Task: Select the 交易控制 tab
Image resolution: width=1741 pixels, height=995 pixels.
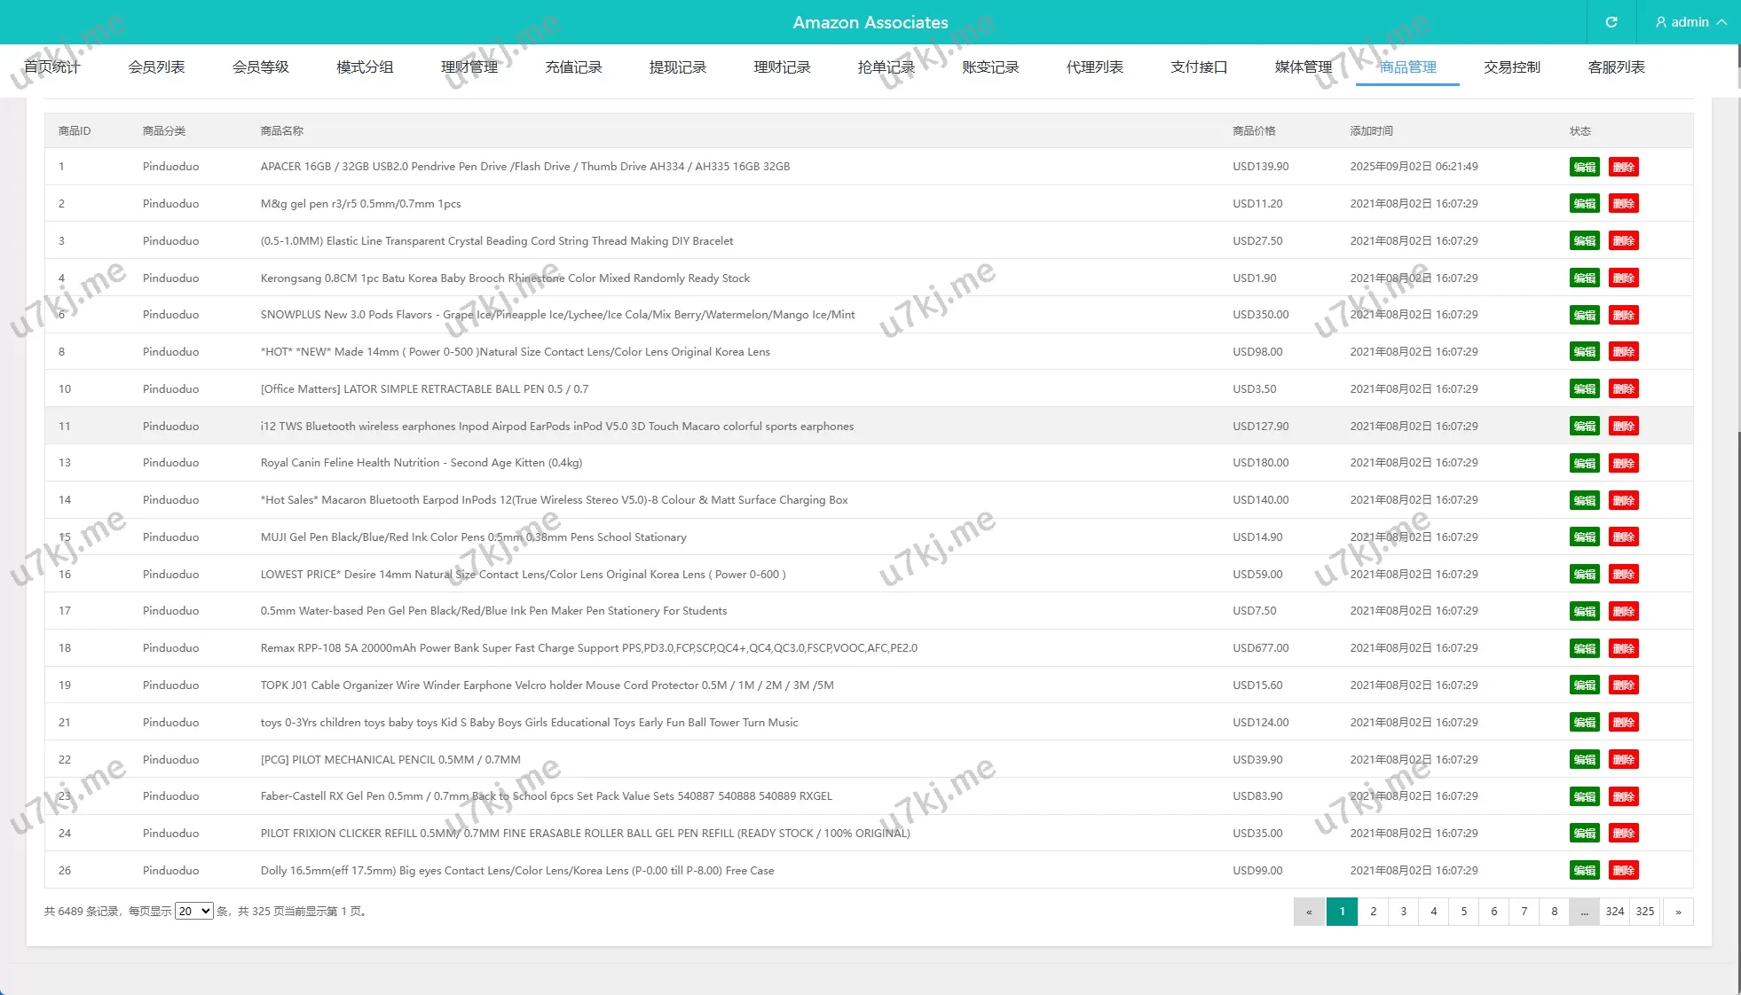Action: pyautogui.click(x=1511, y=67)
